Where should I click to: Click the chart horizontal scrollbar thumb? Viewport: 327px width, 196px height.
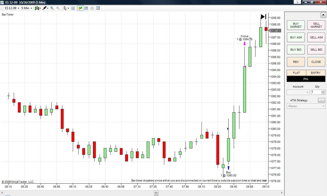tap(156, 193)
